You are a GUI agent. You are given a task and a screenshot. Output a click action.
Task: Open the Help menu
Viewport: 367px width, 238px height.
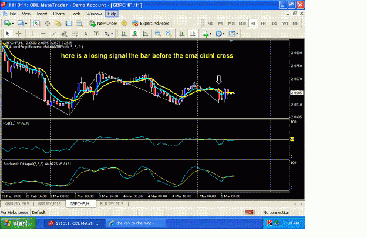pos(112,14)
